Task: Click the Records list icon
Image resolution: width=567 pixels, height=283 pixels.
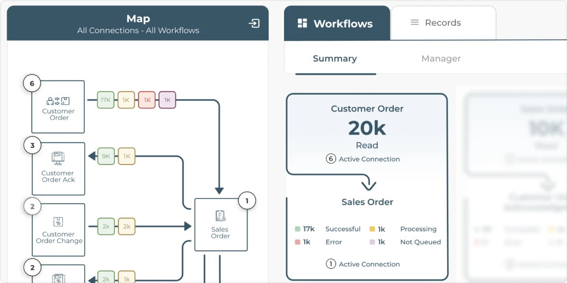Action: coord(415,23)
